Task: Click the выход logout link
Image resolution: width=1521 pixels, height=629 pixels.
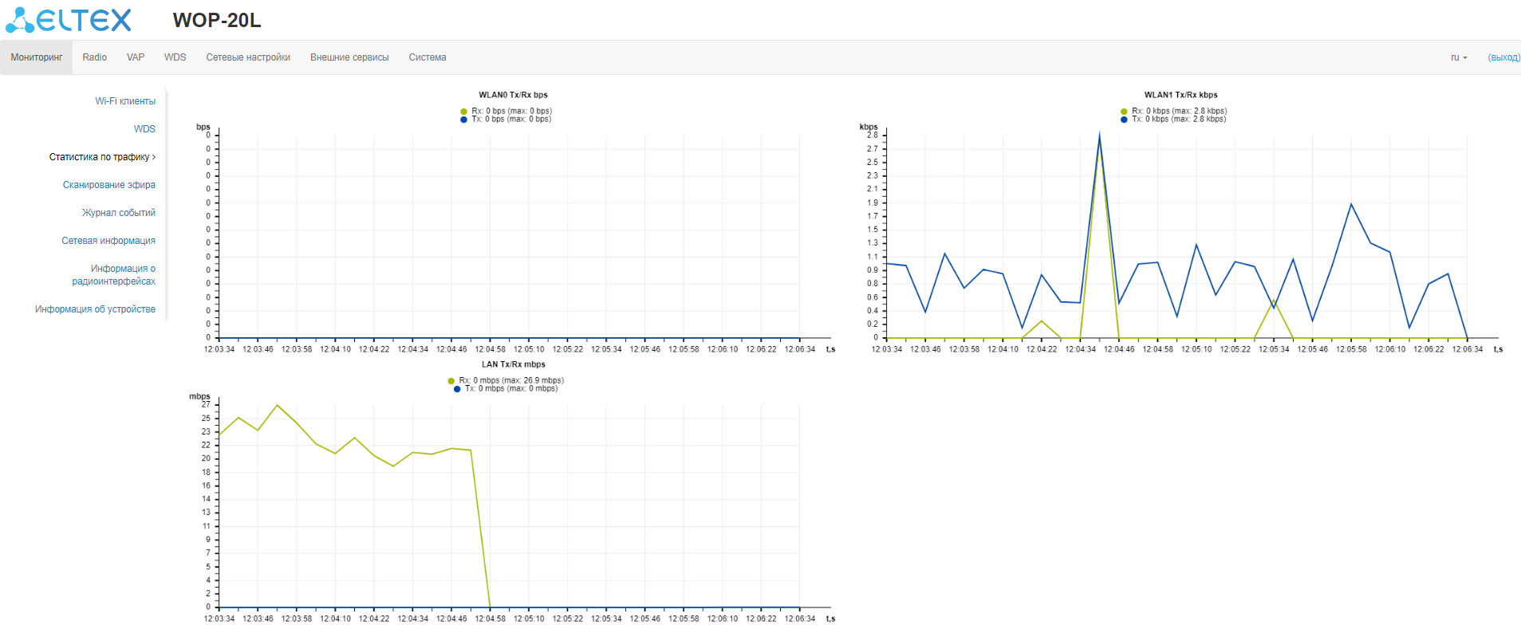Action: 1503,57
